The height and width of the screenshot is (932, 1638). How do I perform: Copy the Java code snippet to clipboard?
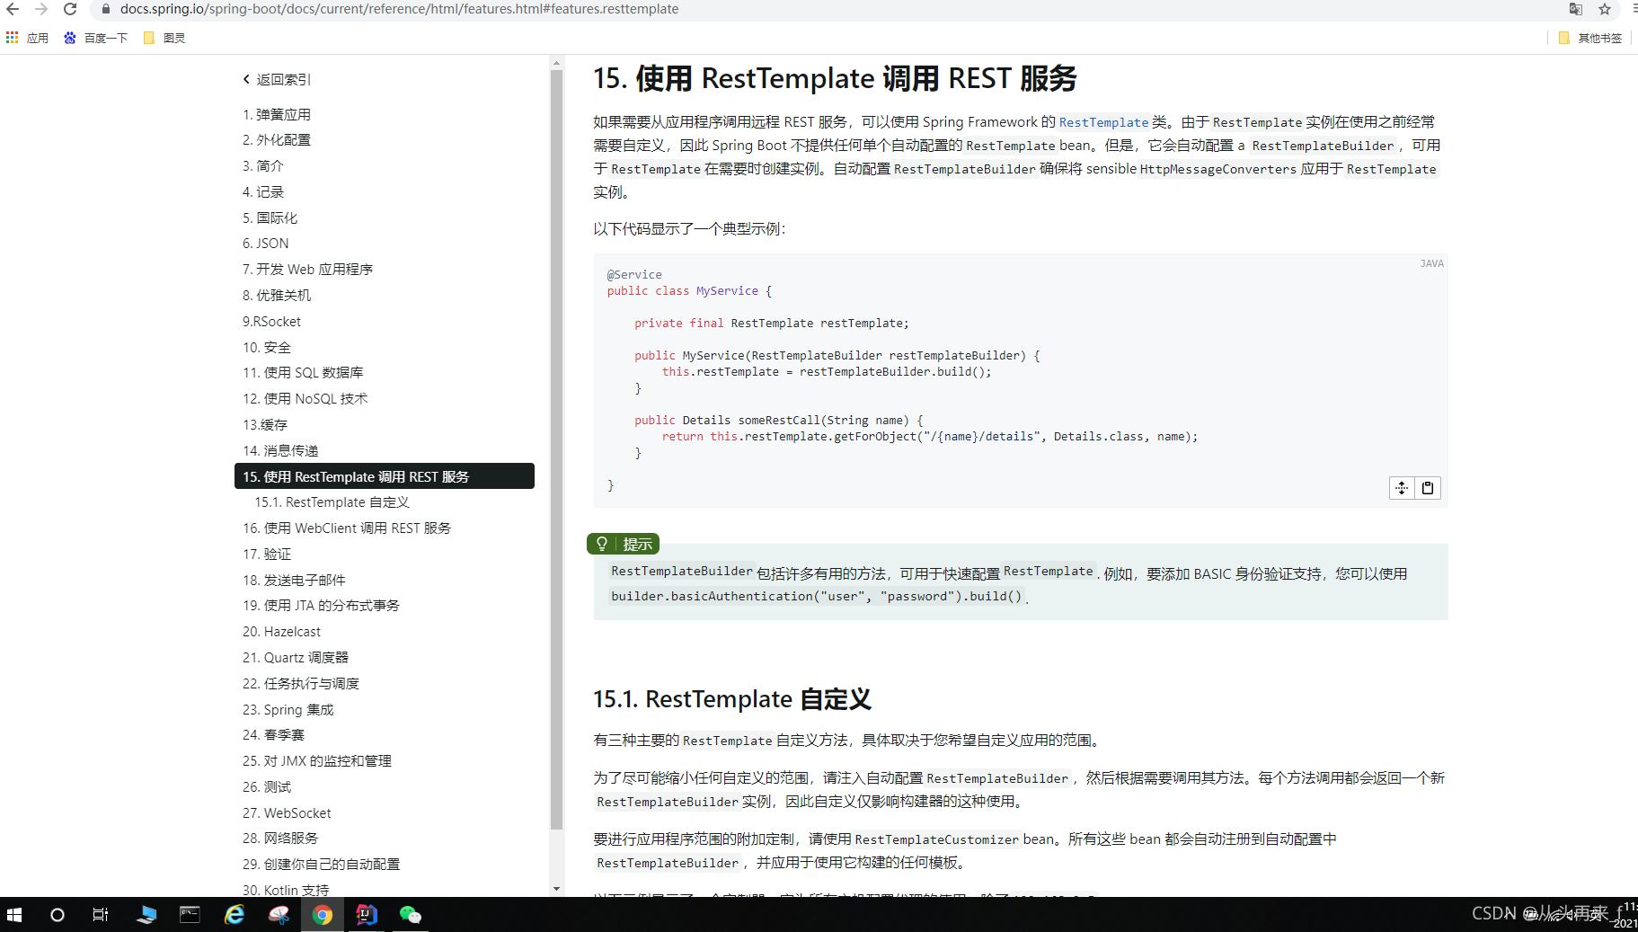click(1427, 487)
